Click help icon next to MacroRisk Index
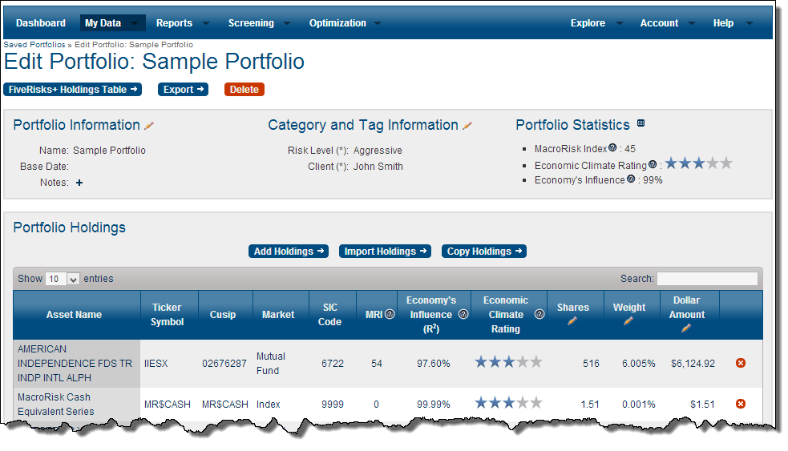 tap(612, 148)
